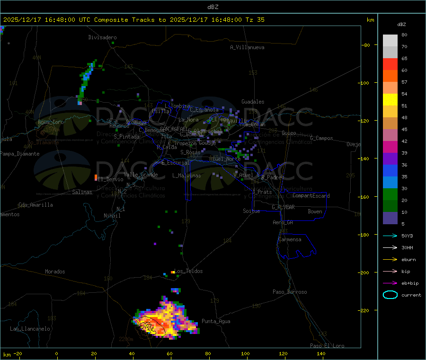This screenshot has width=426, height=360.
Task: Click the 'Divisadero' map label
Action: (102, 37)
